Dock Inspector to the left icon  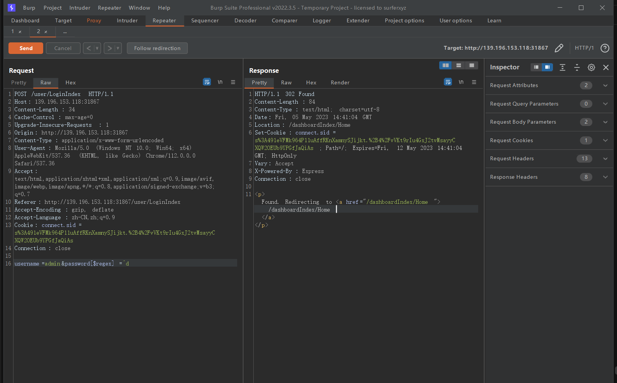click(x=536, y=67)
